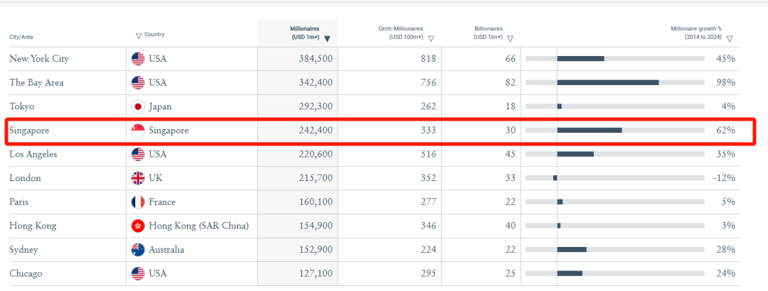Click the USA flag in Chicago row
Viewport: 768px width, 291px height.
click(138, 273)
